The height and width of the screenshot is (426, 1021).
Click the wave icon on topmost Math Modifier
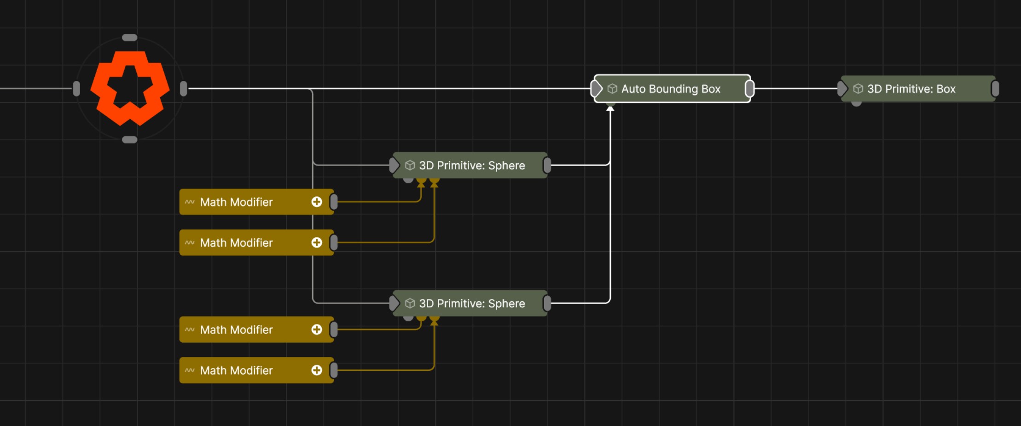click(190, 202)
